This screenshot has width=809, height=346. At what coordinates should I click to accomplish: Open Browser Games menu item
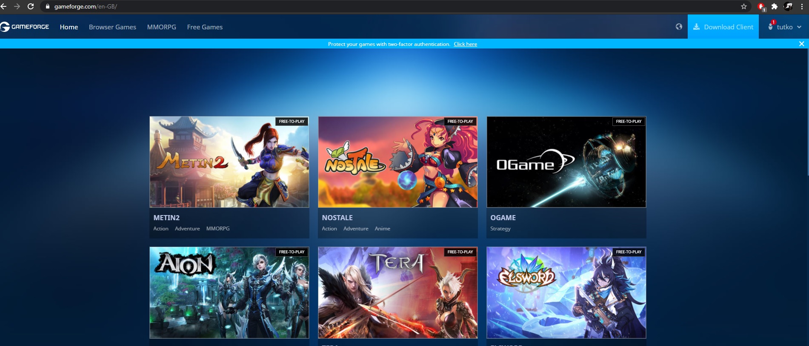point(112,27)
